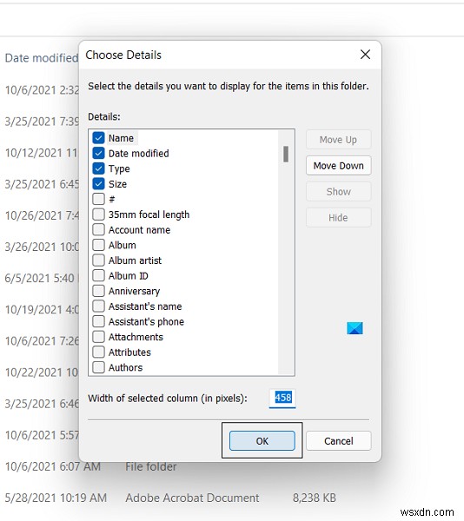Check the Authors checkbox
This screenshot has height=521, width=464.
(98, 366)
